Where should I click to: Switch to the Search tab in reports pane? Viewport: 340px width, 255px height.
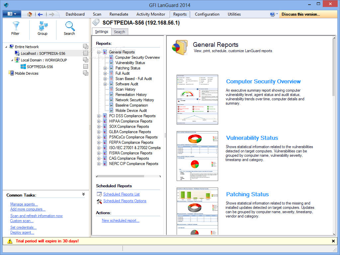(x=120, y=32)
